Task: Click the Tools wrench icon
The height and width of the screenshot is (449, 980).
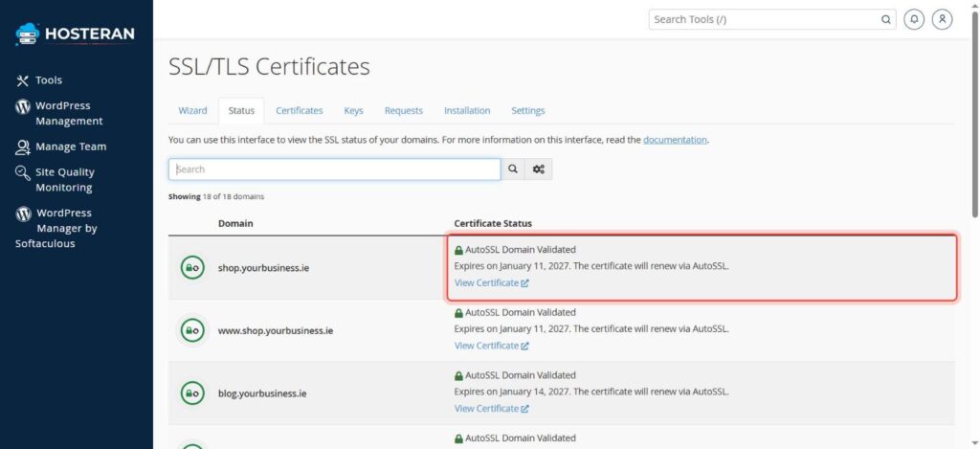Action: (x=23, y=80)
